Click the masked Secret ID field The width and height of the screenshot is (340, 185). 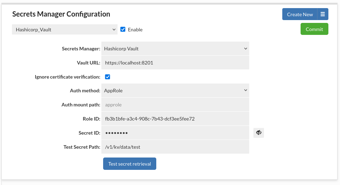pyautogui.click(x=175, y=133)
